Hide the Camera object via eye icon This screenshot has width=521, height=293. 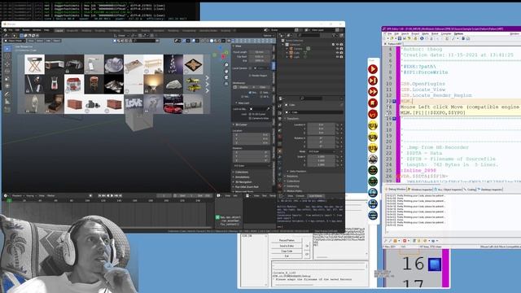click(x=337, y=49)
